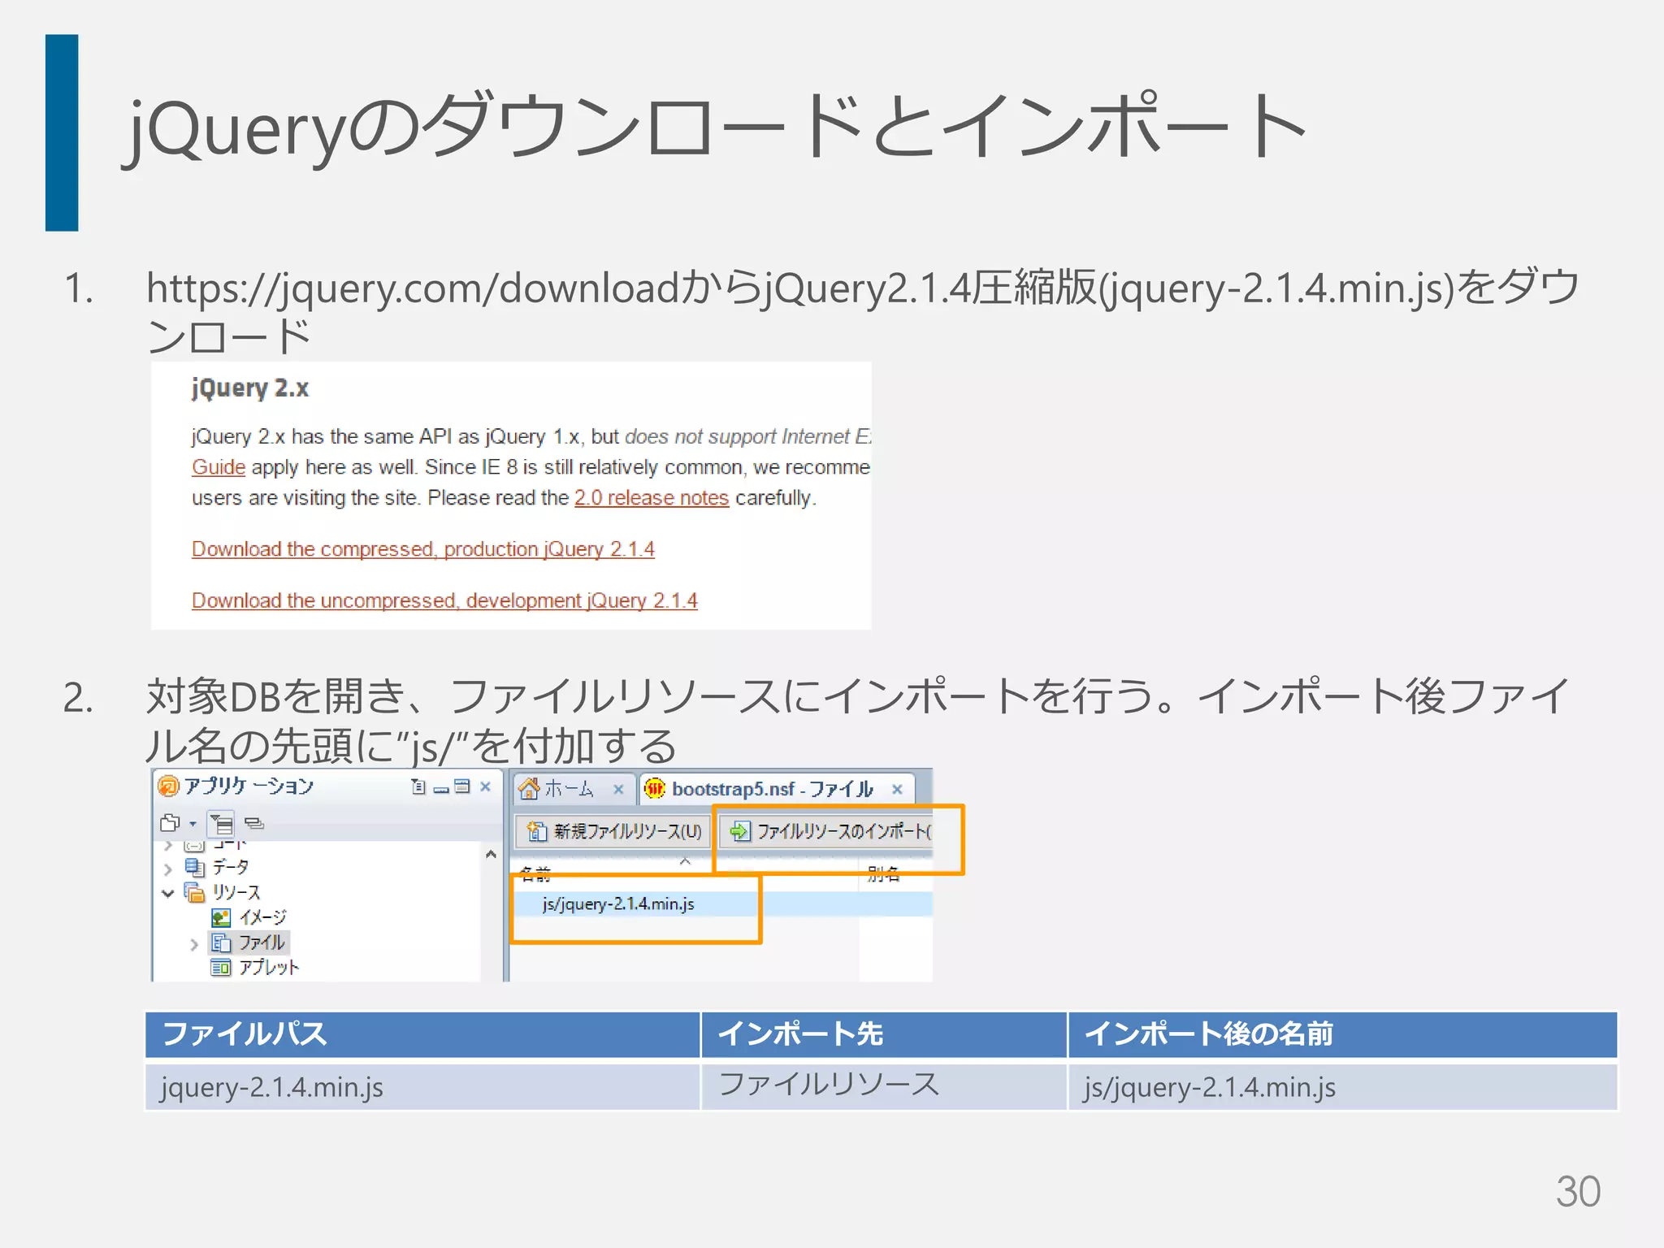The width and height of the screenshot is (1664, 1248).
Task: Maximize the アプリケーション panel
Action: [462, 786]
